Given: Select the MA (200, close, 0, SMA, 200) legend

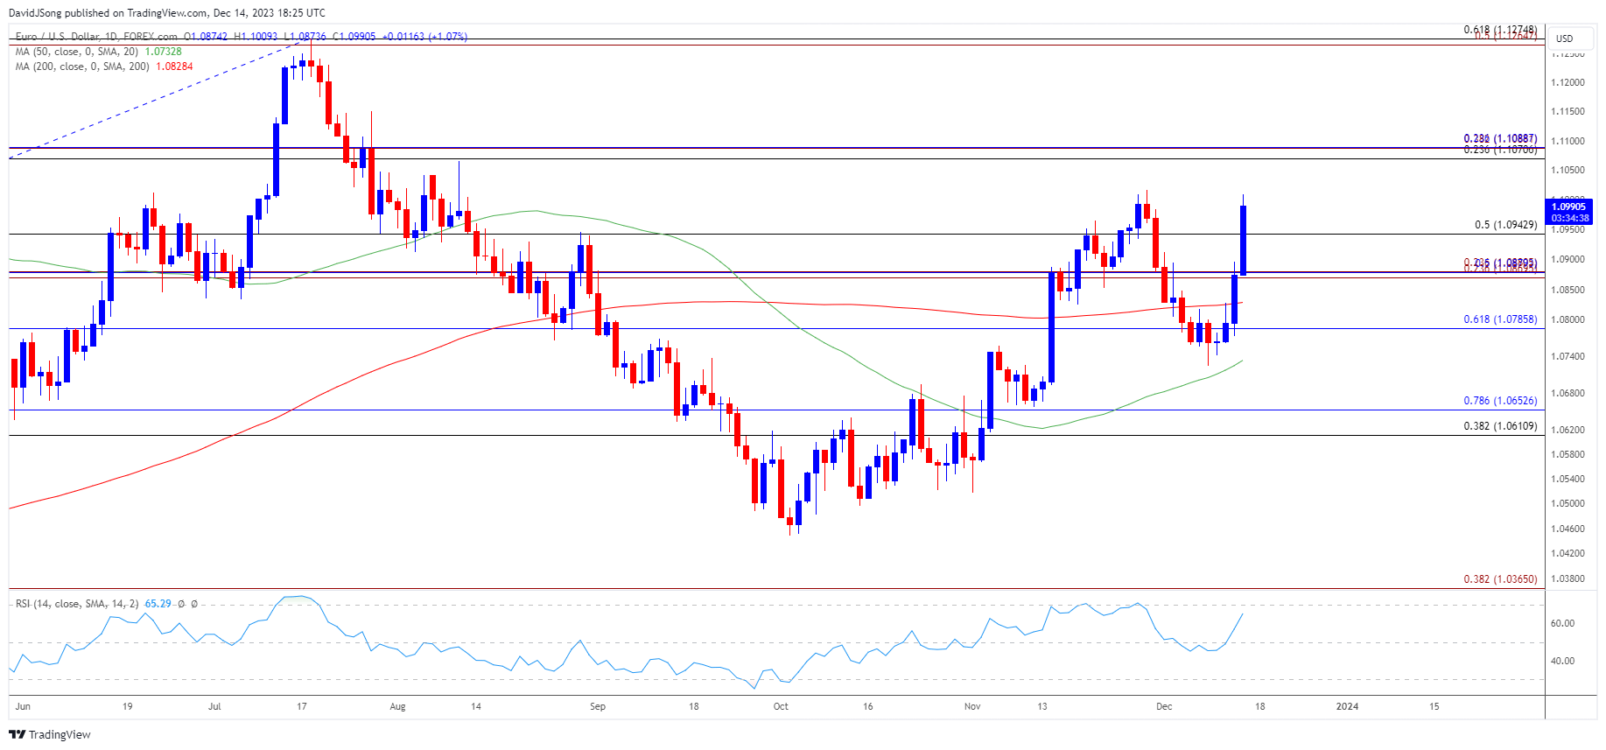Looking at the screenshot, I should tap(82, 67).
